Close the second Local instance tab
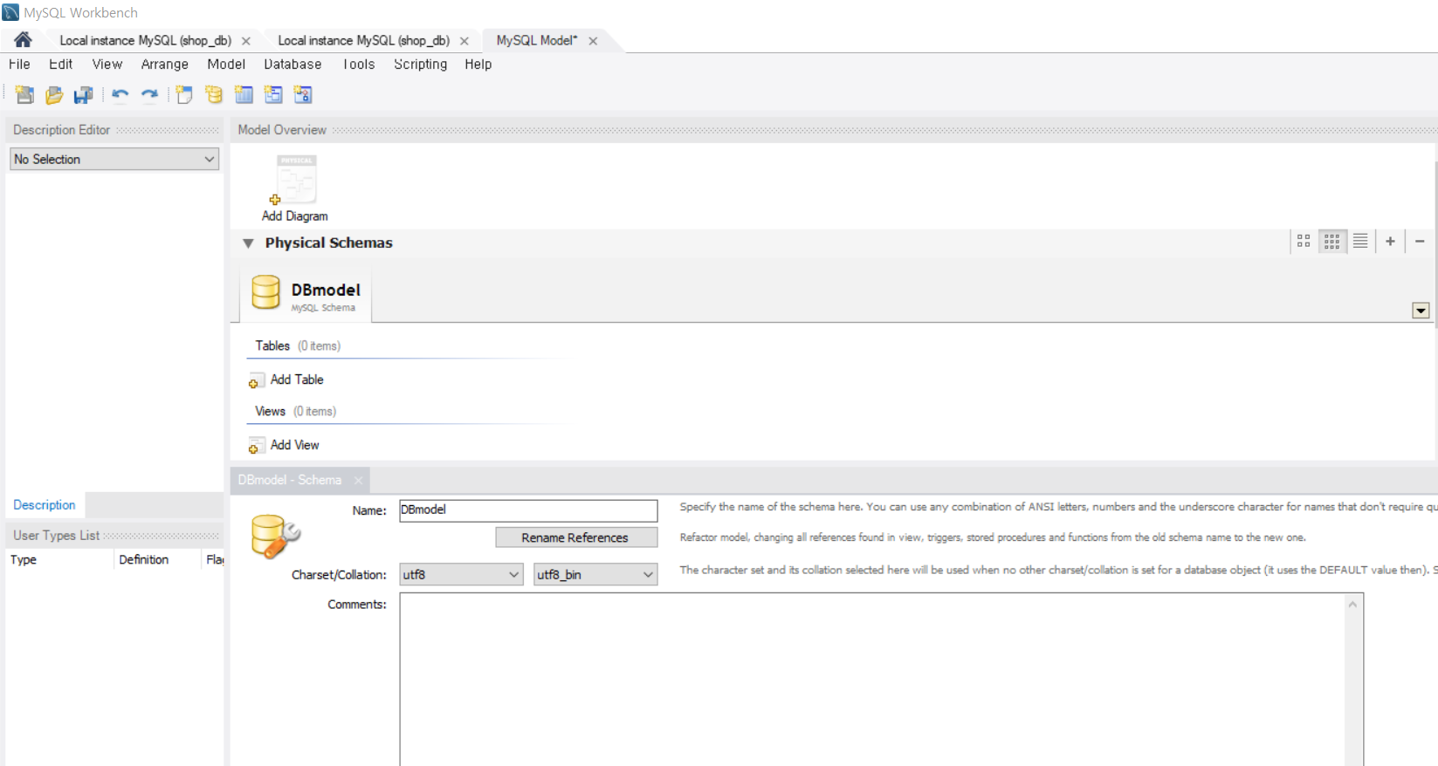The height and width of the screenshot is (766, 1438). 464,41
